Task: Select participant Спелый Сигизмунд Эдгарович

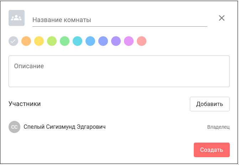Action: (64, 127)
